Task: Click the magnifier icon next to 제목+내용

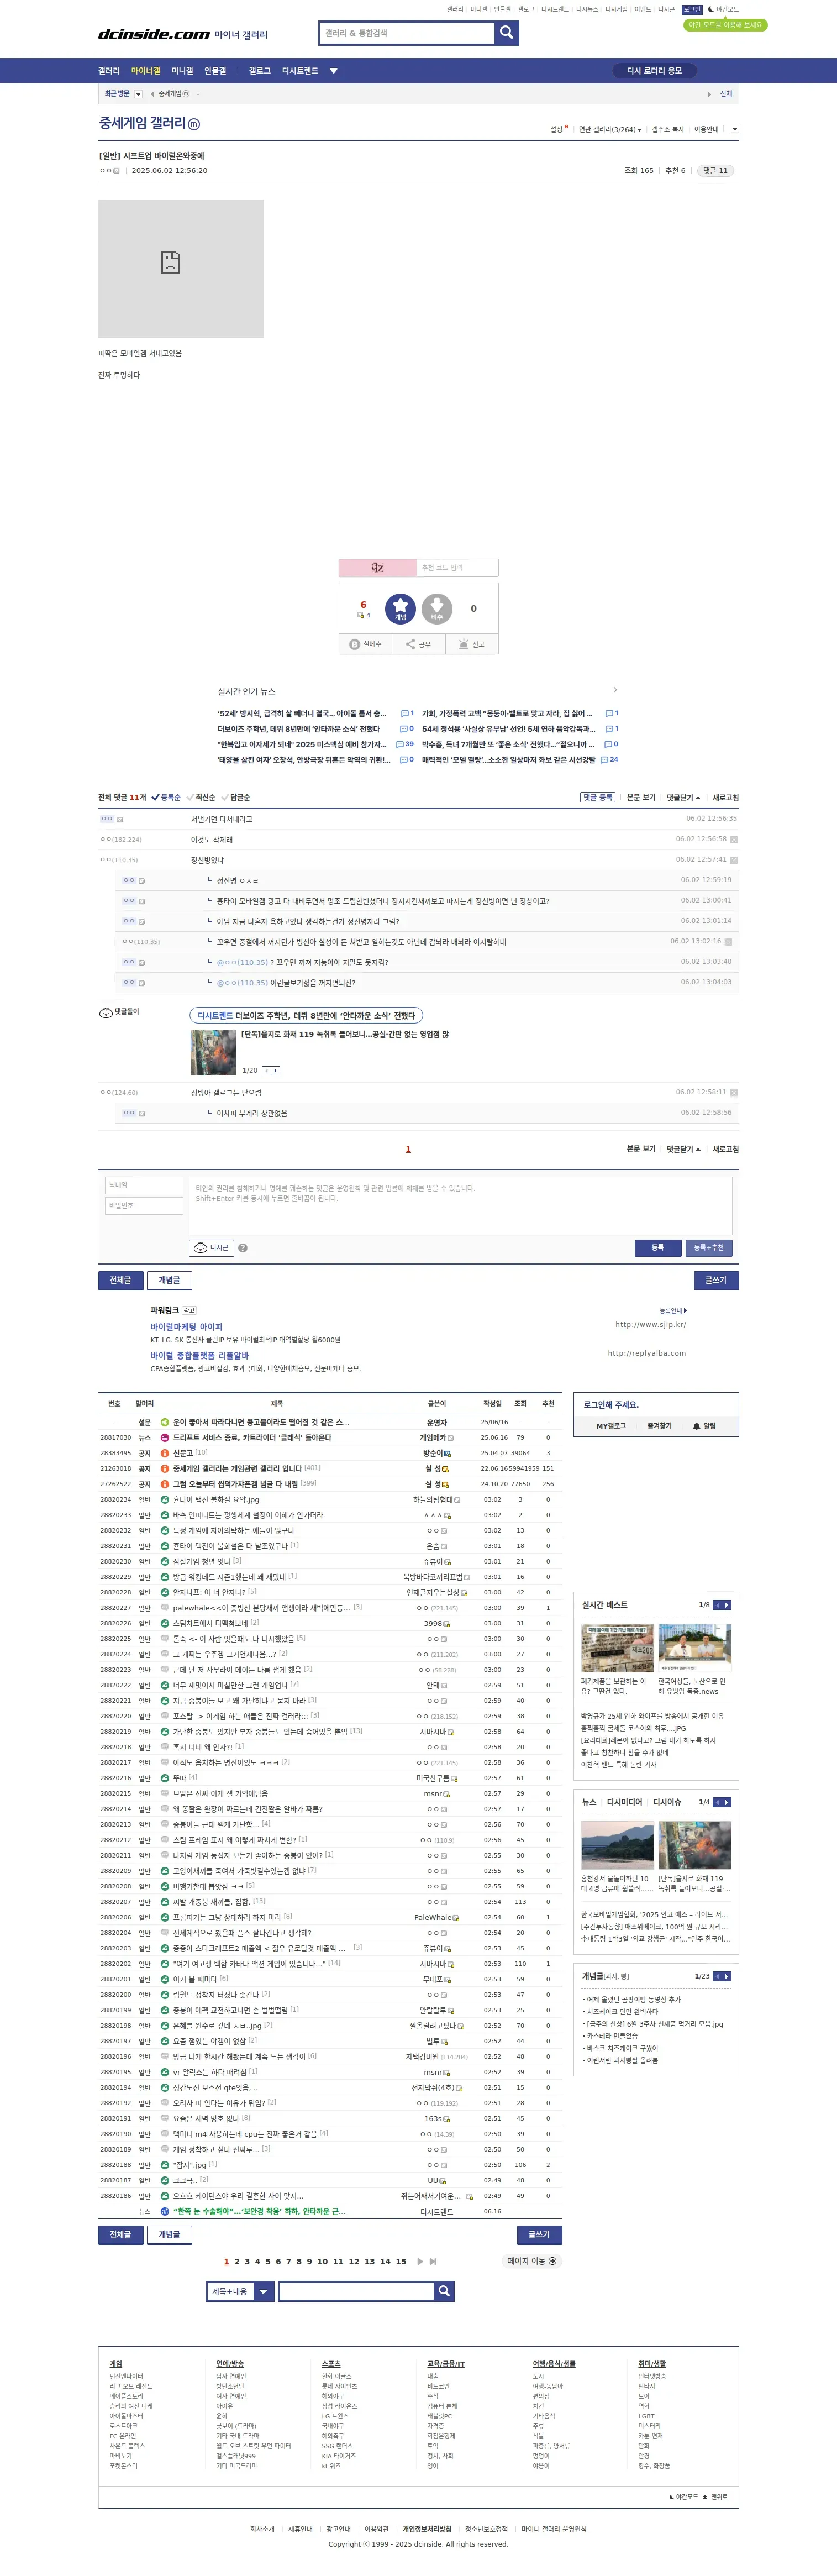Action: point(444,2291)
